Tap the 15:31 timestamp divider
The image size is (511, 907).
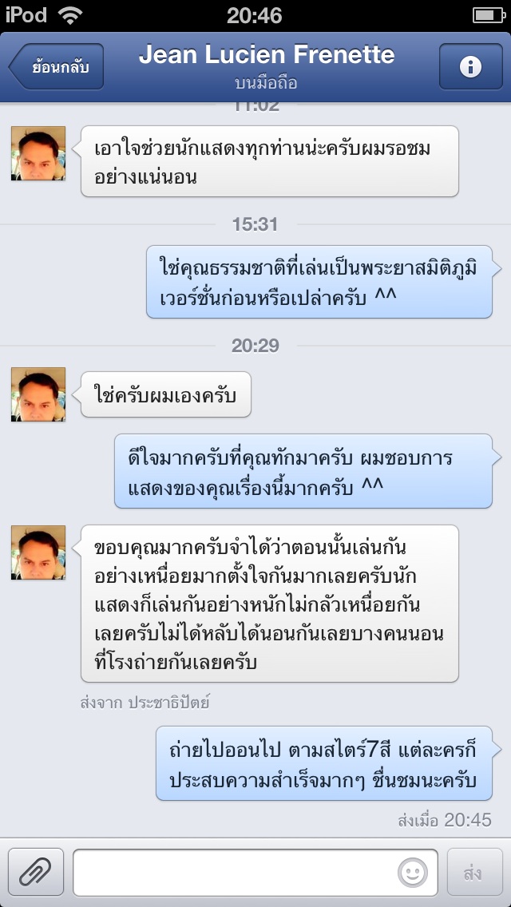[x=255, y=224]
